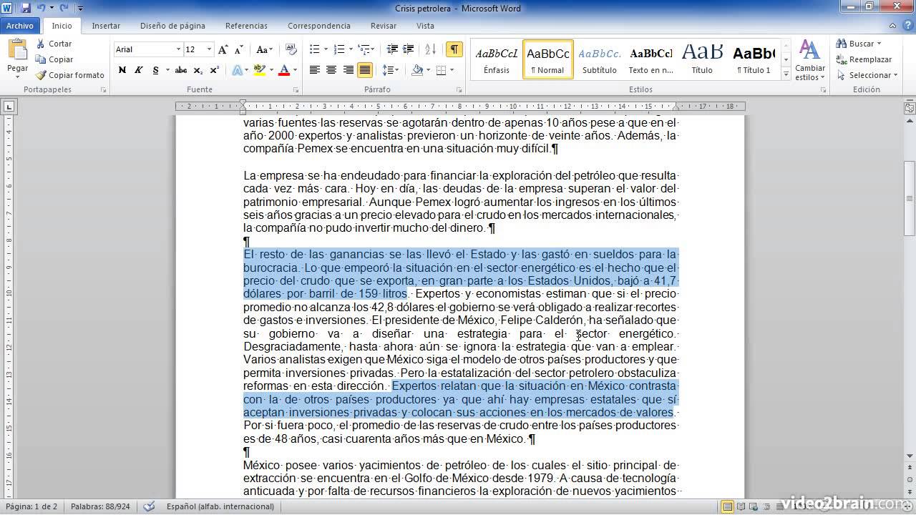Toggle italic (K) formatting
Viewport: 916px width, 515px height.
138,70
